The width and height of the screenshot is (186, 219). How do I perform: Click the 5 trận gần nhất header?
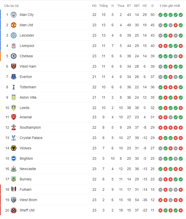[x=170, y=6]
